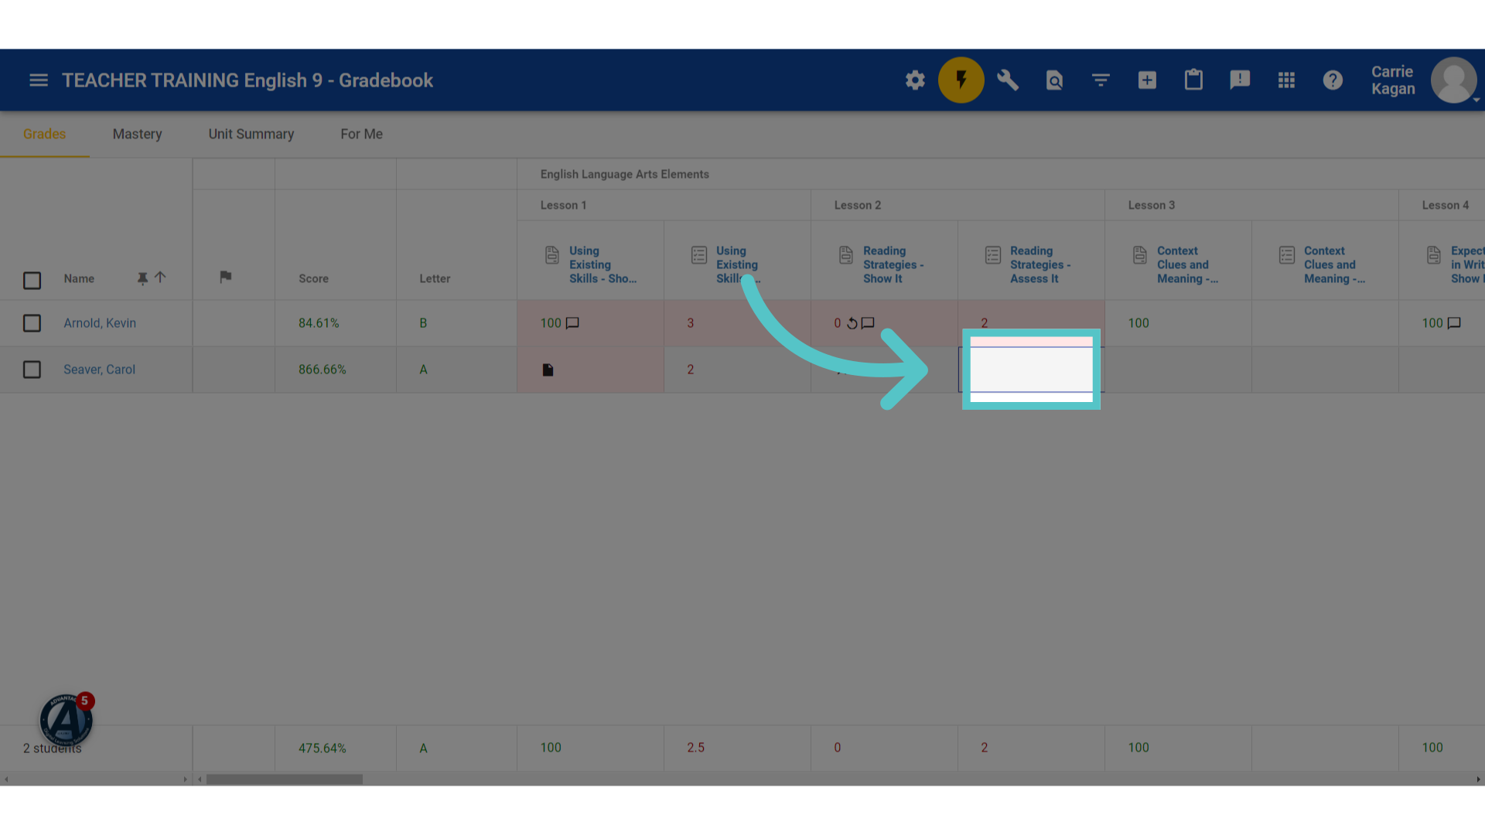Click document icon of Context Clues and Meaning first column
Viewport: 1485px width, 835px height.
(x=1140, y=255)
